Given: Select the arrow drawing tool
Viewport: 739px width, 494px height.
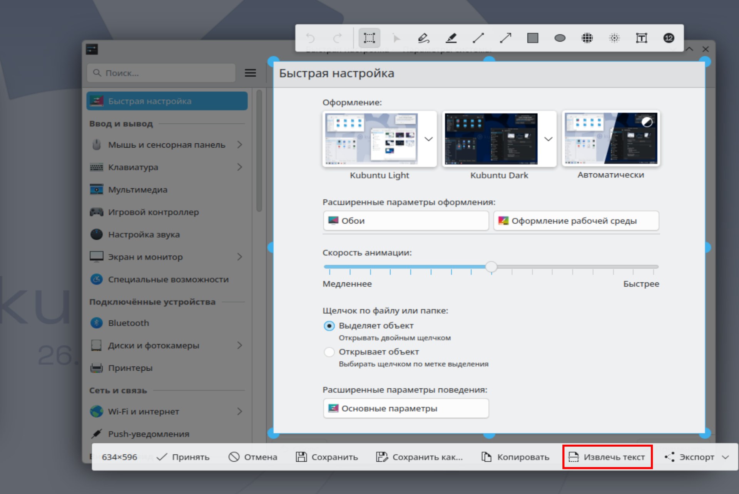Looking at the screenshot, I should [505, 38].
